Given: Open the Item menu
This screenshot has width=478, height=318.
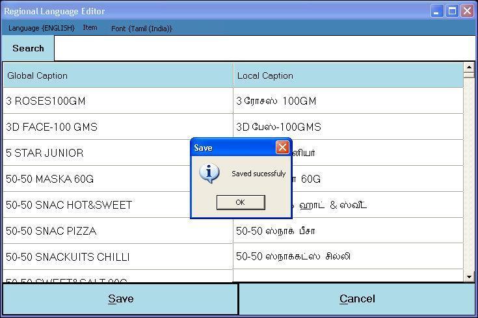Looking at the screenshot, I should click(x=90, y=27).
